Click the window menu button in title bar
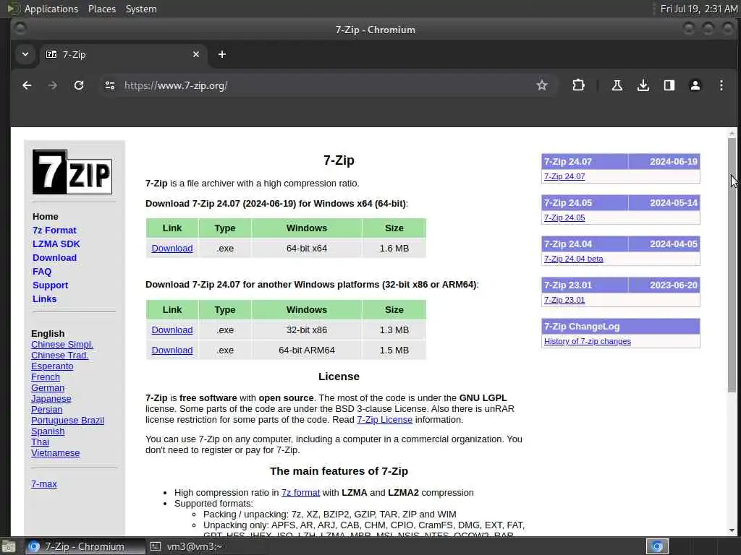The height and width of the screenshot is (555, 741). coord(20,29)
